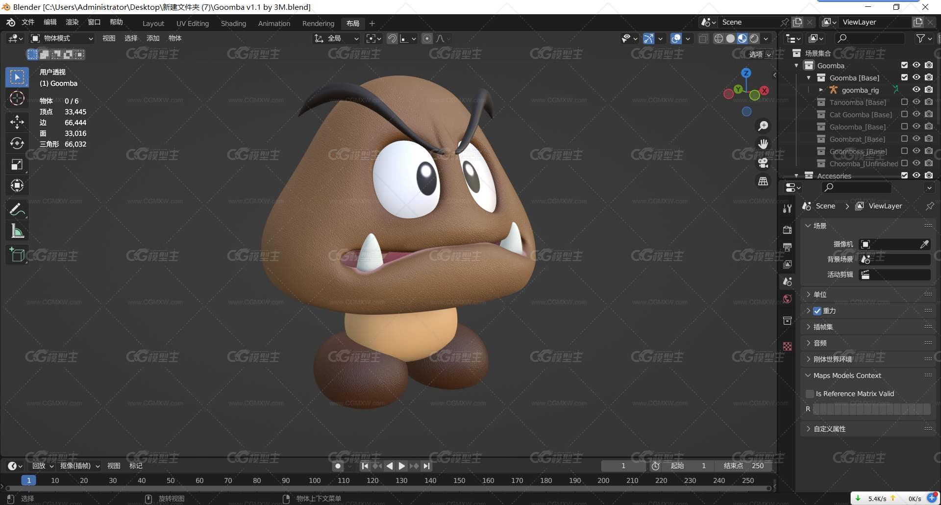941x505 pixels.
Task: Disable render for Goomba [Base] camera icon
Action: tap(929, 77)
